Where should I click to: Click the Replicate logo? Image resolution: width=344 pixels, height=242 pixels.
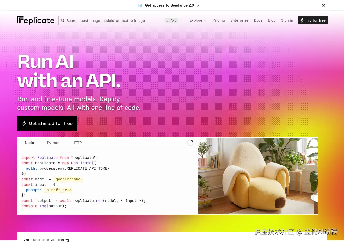click(x=35, y=20)
